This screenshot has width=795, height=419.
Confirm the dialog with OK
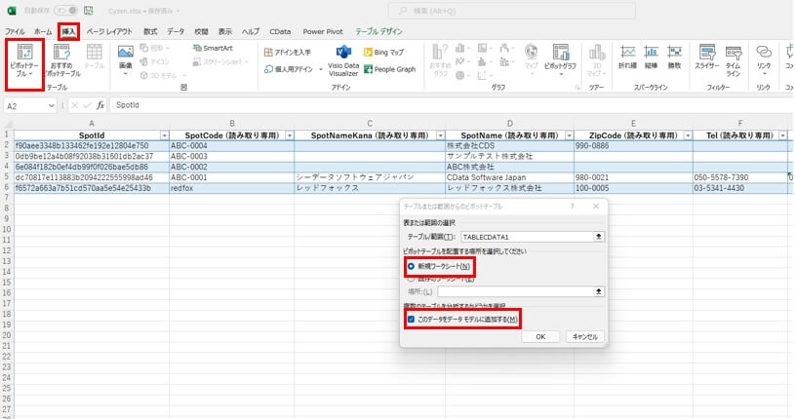click(x=539, y=336)
